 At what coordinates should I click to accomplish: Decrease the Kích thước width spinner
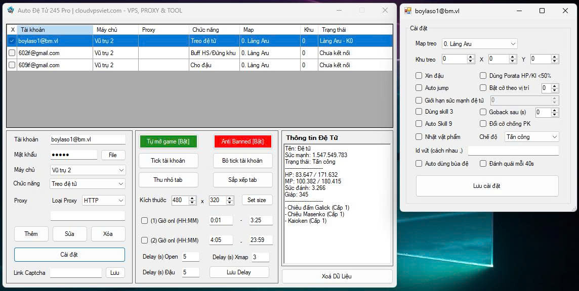coord(192,203)
